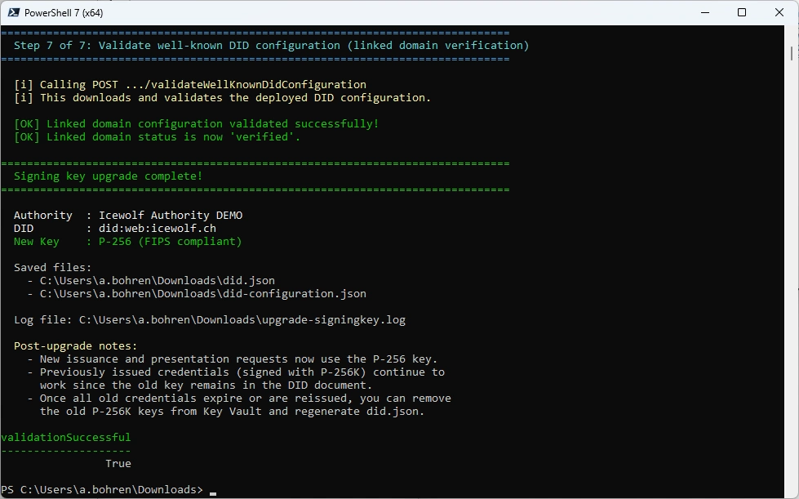Click 'Signing key upgrade complete!' message
This screenshot has height=499, width=799.
pos(108,176)
